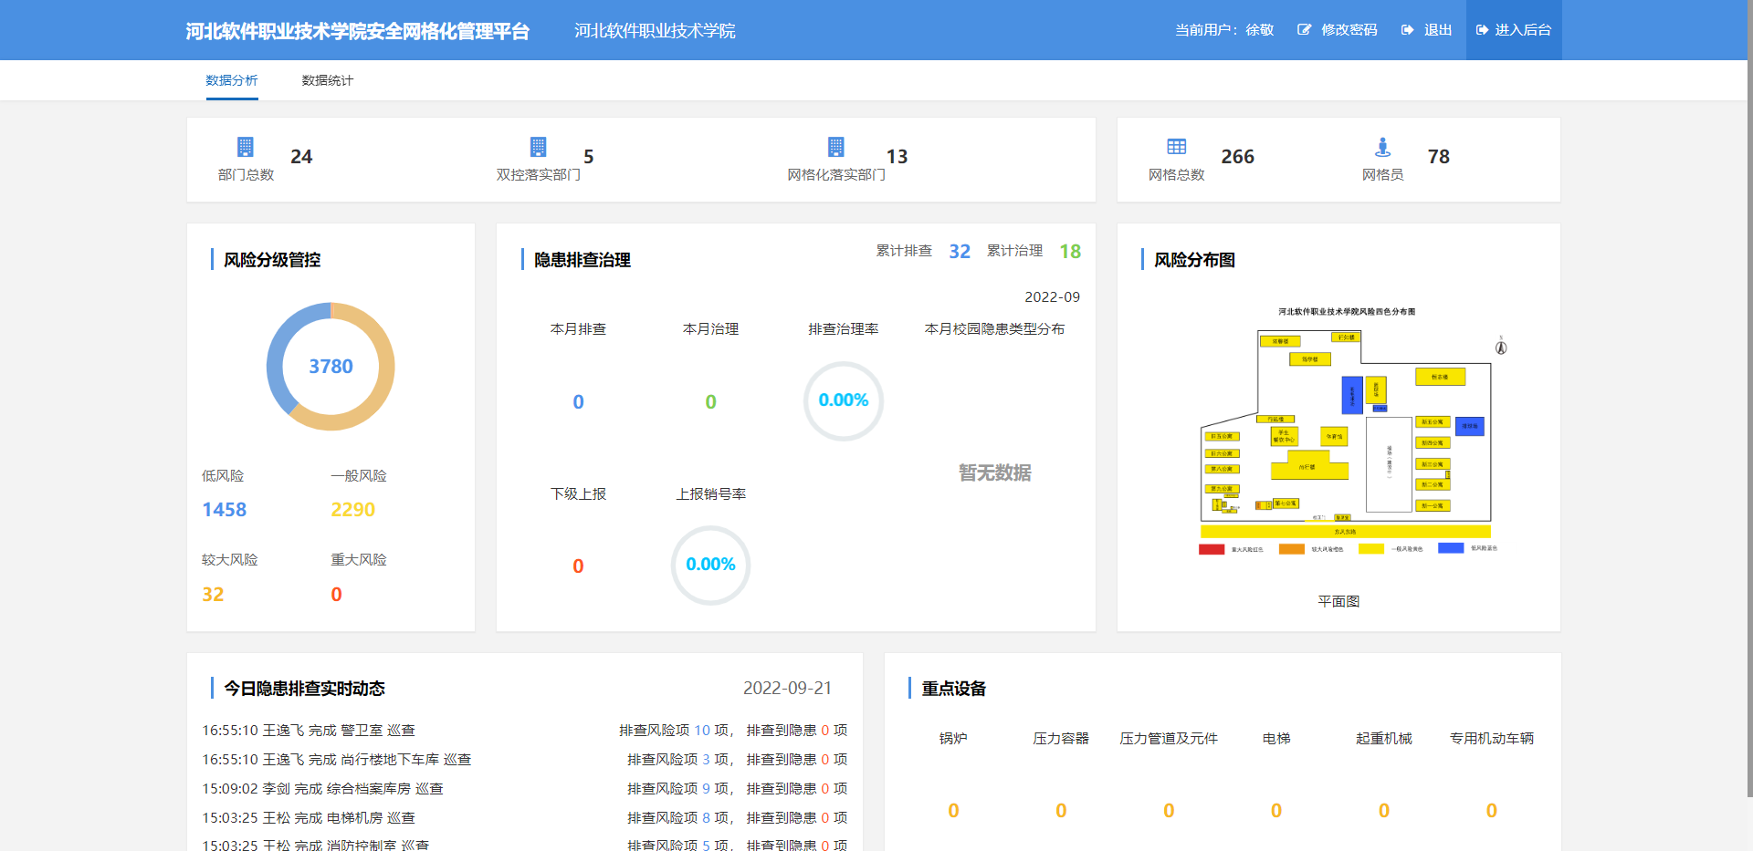Click the 排查治理率 0.00% progress ring
Screen dimensions: 1753x851
pos(844,400)
